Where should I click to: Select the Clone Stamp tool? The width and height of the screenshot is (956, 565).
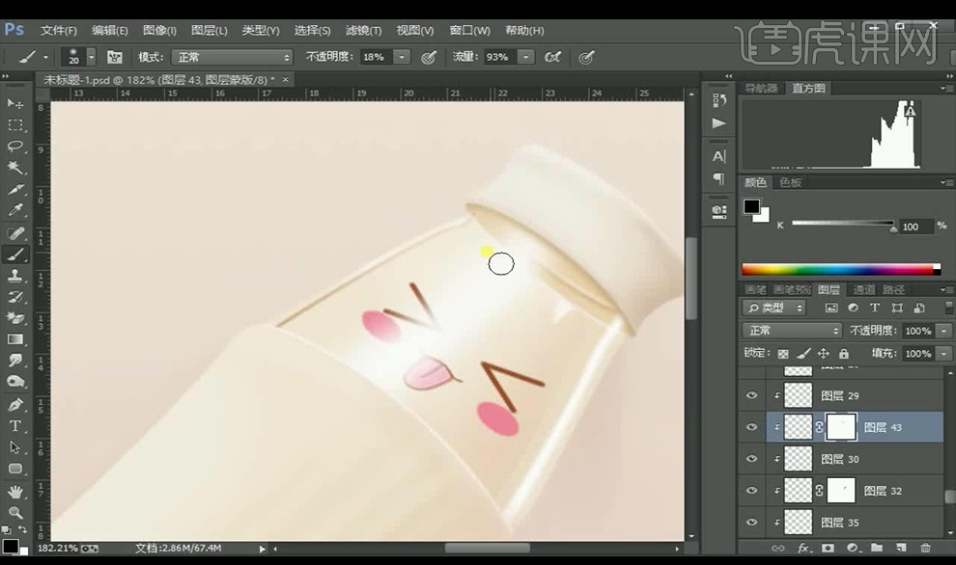[15, 276]
